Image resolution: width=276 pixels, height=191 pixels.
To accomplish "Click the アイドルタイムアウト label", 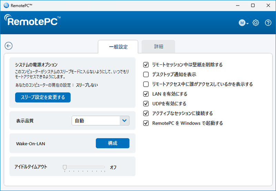I will 31,167.
